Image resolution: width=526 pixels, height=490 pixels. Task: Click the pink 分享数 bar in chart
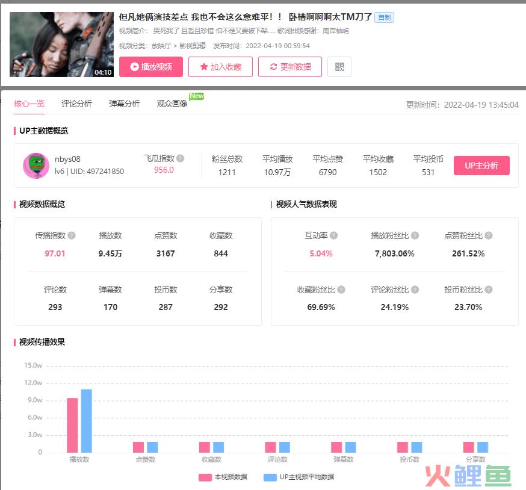click(x=468, y=447)
